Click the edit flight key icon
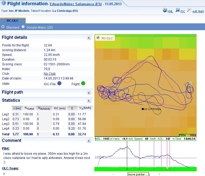Screen dimensions: 205x176 [189, 11]
